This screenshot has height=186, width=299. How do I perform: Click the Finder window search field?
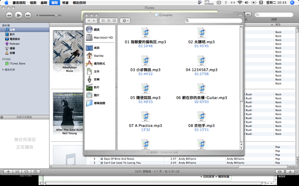(214, 20)
